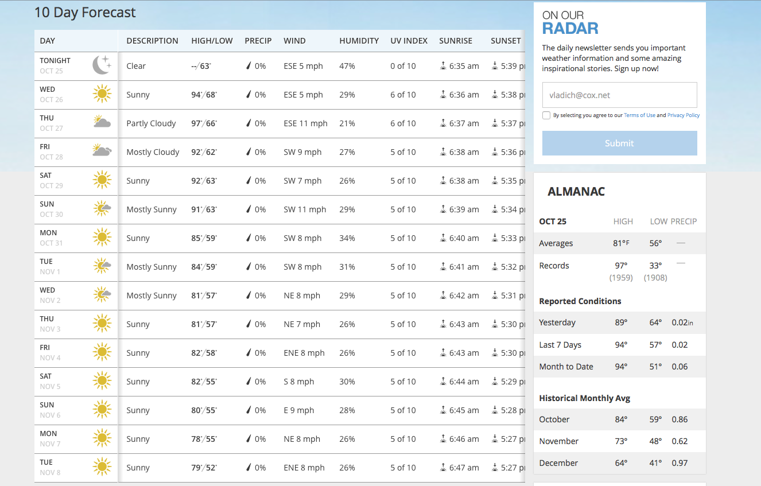Click the sunset icon in Sat Nov 5 row
761x486 pixels.
pos(495,382)
